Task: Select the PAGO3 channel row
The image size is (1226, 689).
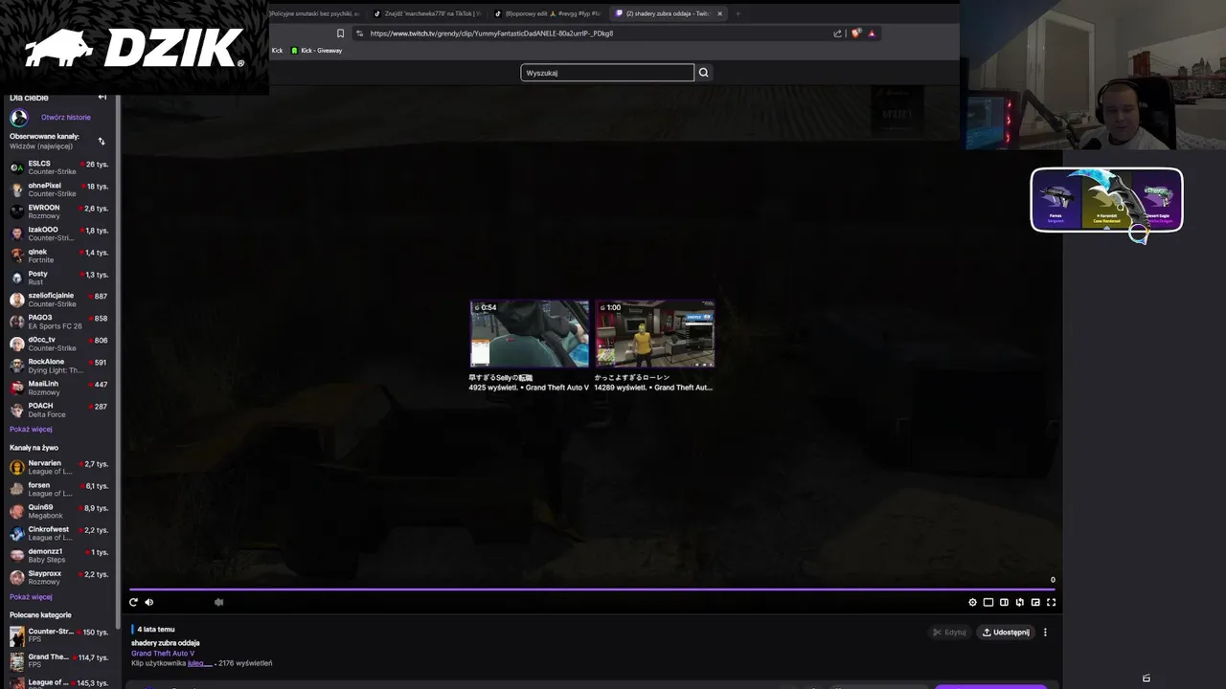Action: click(59, 322)
